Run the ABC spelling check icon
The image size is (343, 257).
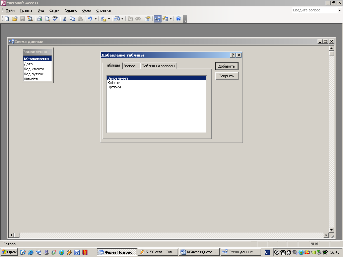pyautogui.click(x=55, y=19)
